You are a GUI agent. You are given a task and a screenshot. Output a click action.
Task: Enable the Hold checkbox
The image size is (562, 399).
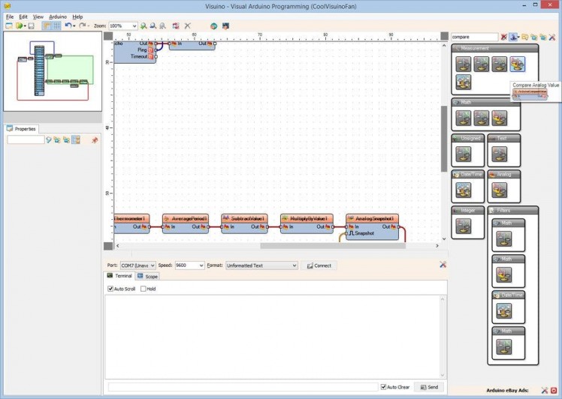coord(142,289)
